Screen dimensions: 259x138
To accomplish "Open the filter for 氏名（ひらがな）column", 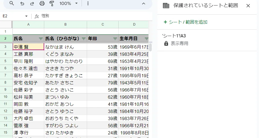I will tap(83, 39).
